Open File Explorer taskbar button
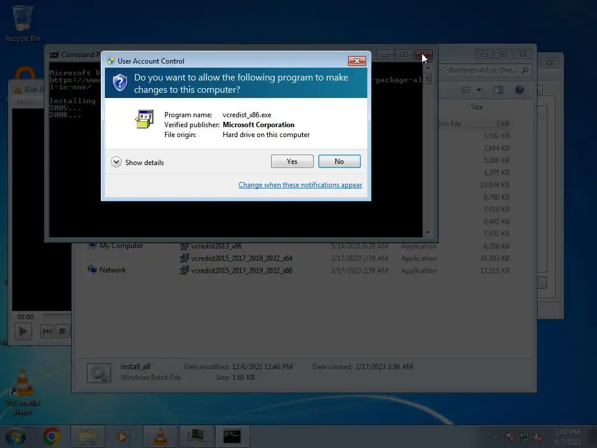The width and height of the screenshot is (597, 448). 88,436
